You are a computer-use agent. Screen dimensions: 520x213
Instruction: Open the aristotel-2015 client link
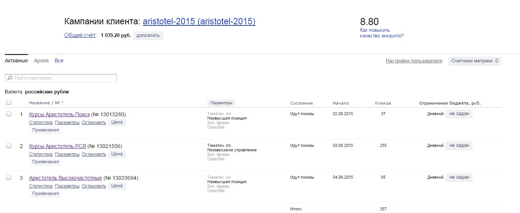[199, 21]
